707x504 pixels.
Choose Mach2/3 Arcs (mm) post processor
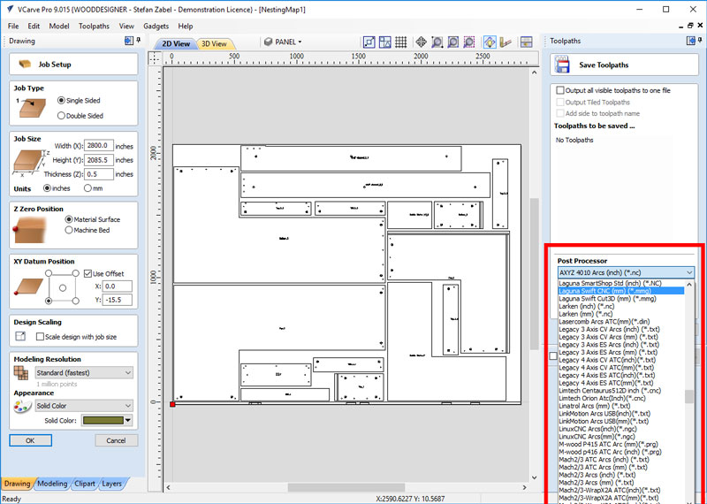pyautogui.click(x=621, y=483)
